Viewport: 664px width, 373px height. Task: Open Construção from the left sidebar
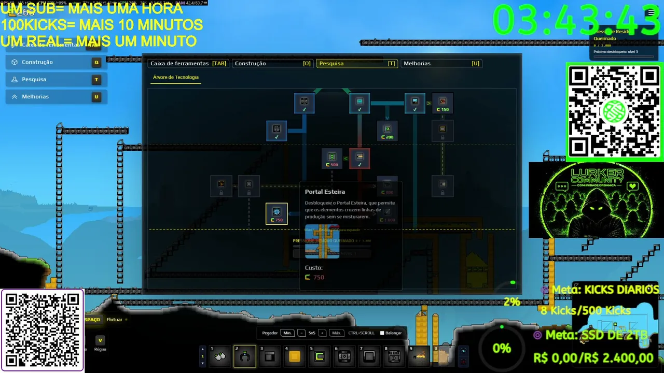pyautogui.click(x=57, y=62)
